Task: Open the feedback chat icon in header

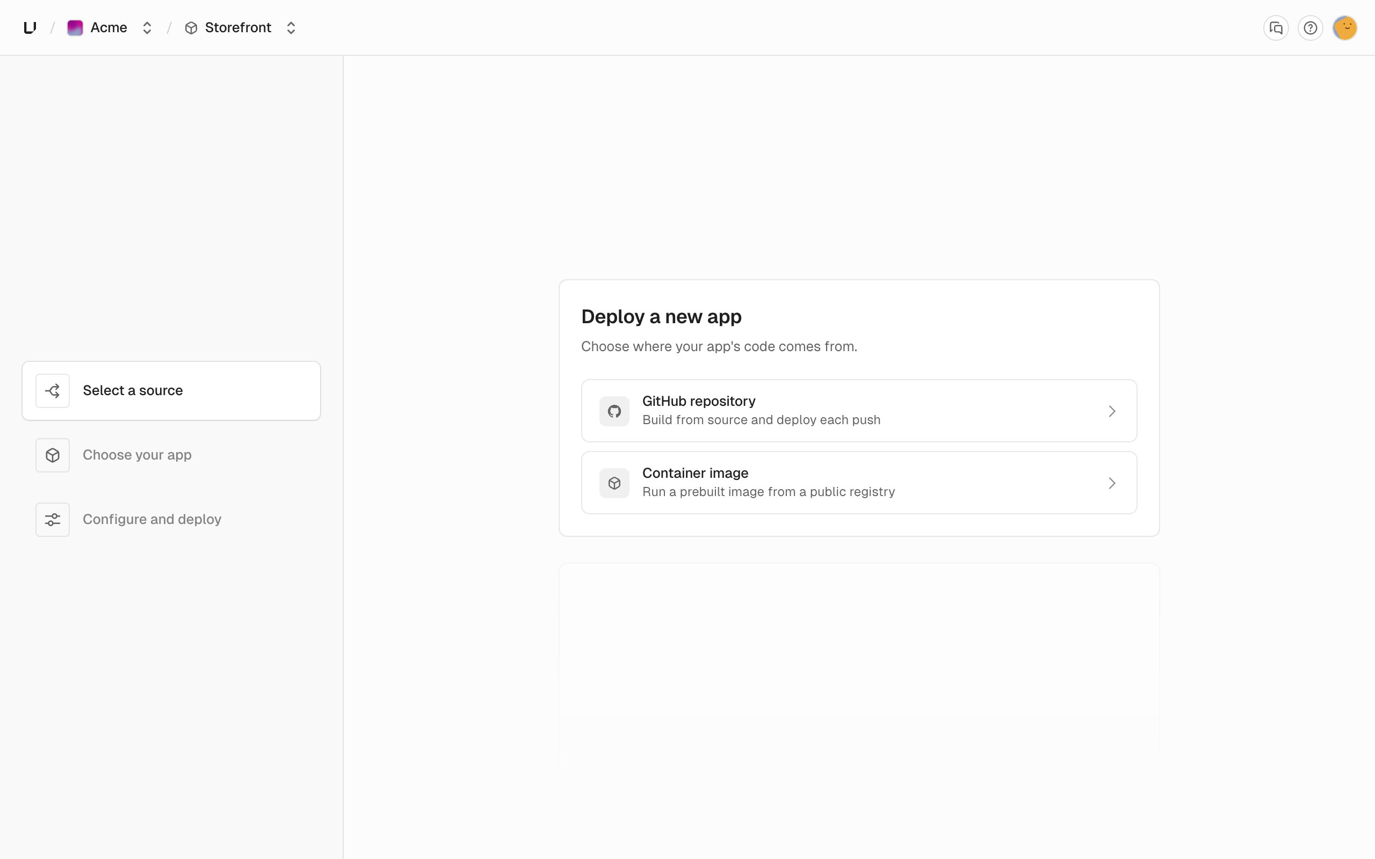Action: click(x=1276, y=28)
